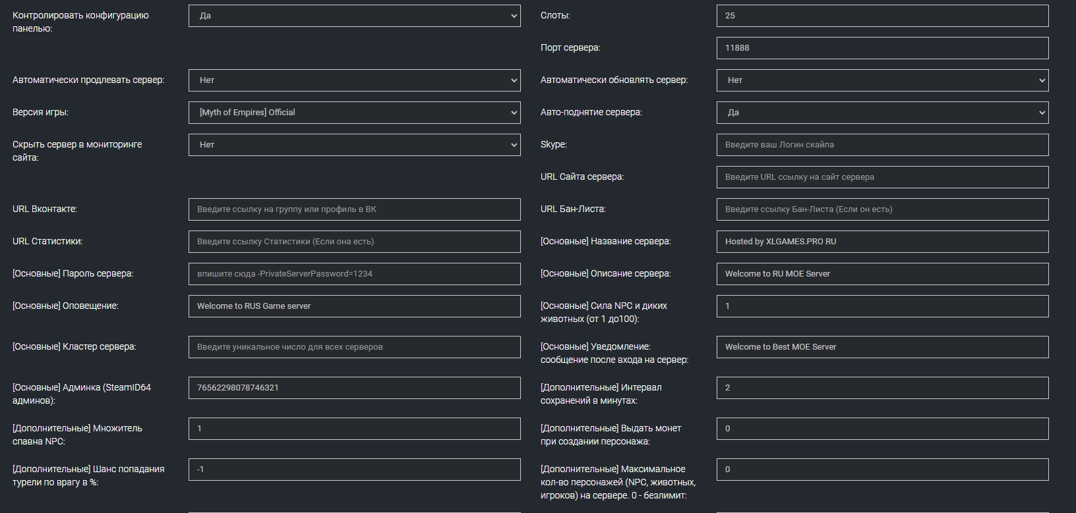Expand the 'Автоматически продлевать сервер' dropdown
This screenshot has height=513, width=1076.
354,80
